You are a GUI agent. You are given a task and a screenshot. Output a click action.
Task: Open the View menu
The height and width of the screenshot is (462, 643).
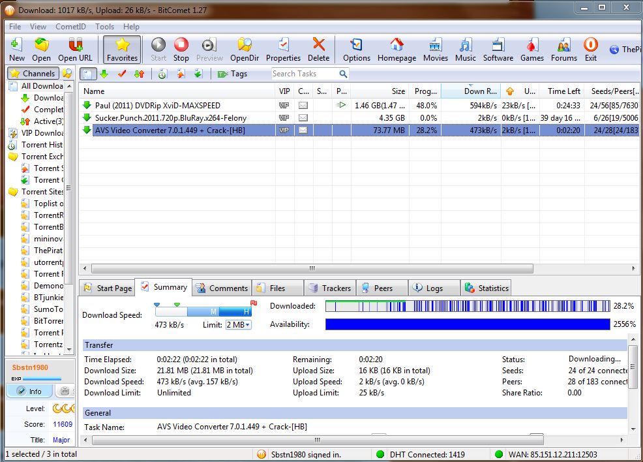[38, 27]
